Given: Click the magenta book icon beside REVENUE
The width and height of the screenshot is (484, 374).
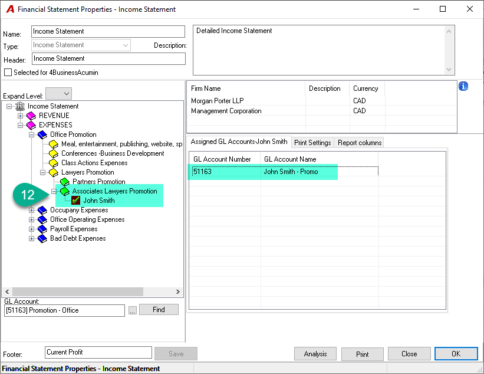Looking at the screenshot, I should pyautogui.click(x=31, y=116).
